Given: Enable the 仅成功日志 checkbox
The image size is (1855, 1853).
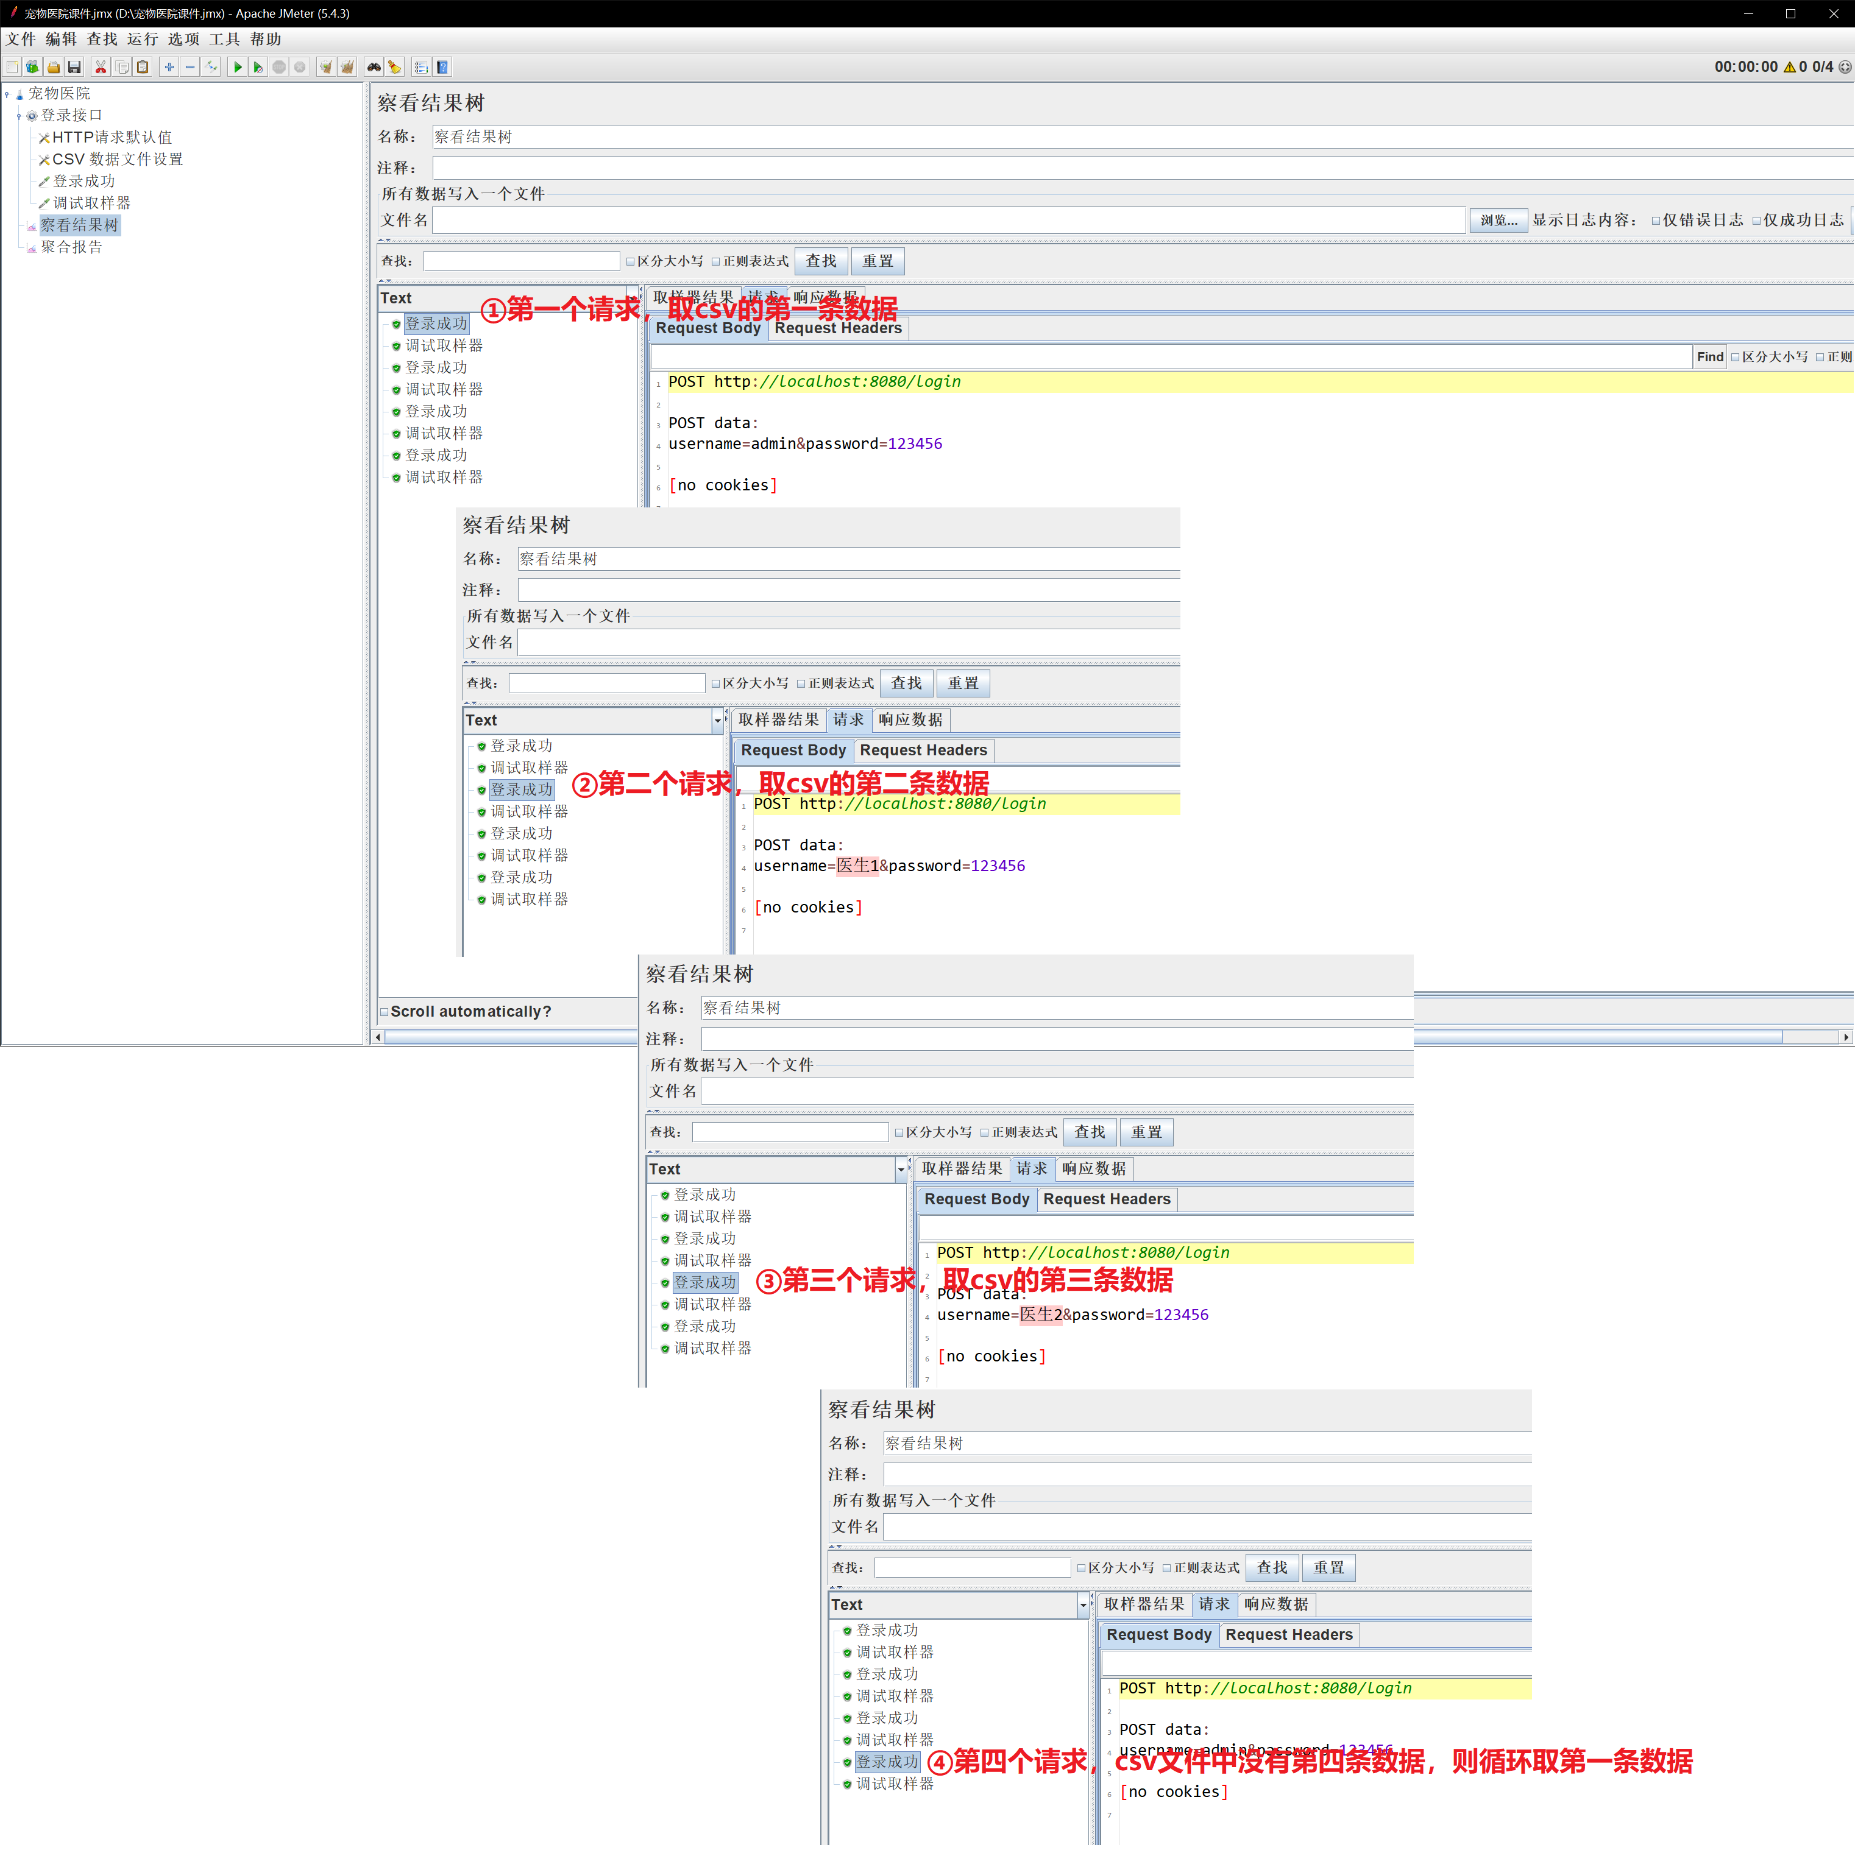Looking at the screenshot, I should (1756, 221).
